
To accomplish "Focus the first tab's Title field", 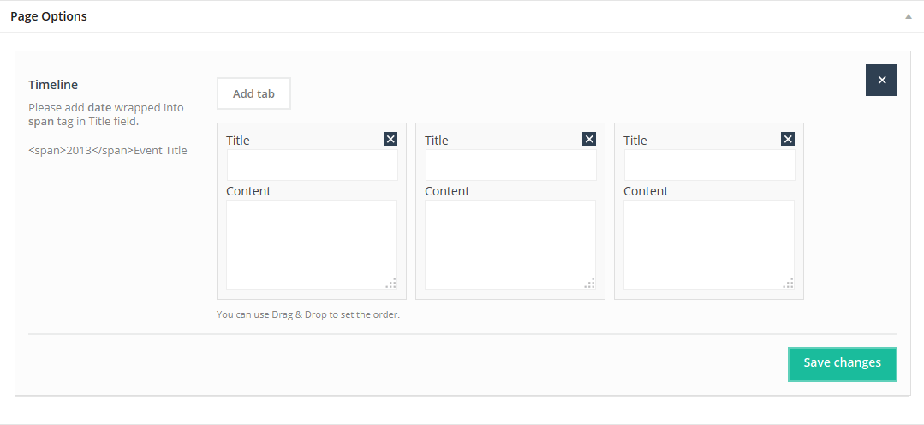I will coord(312,165).
